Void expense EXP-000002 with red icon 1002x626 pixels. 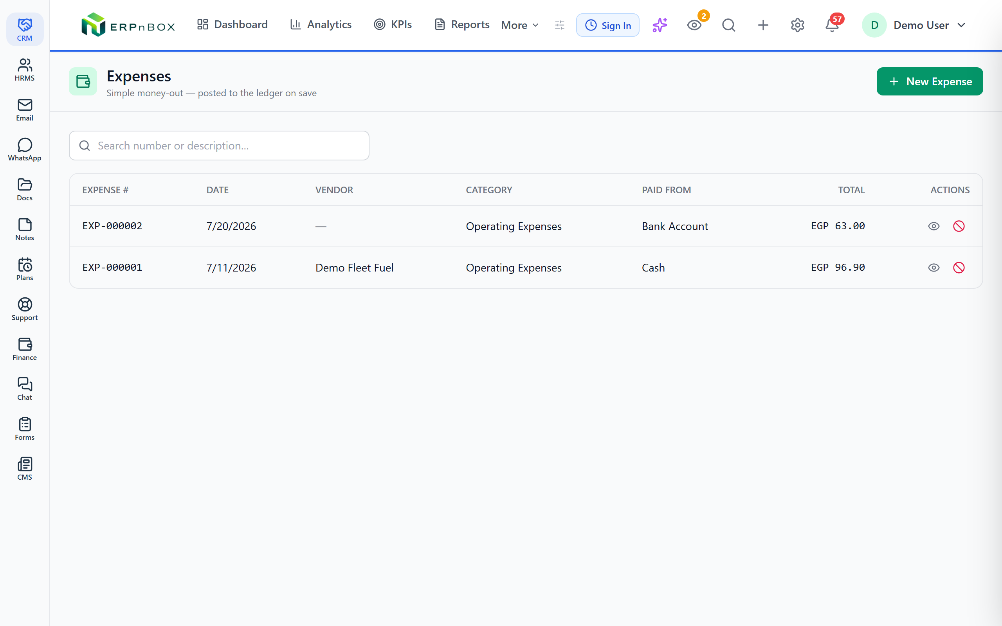click(x=959, y=226)
